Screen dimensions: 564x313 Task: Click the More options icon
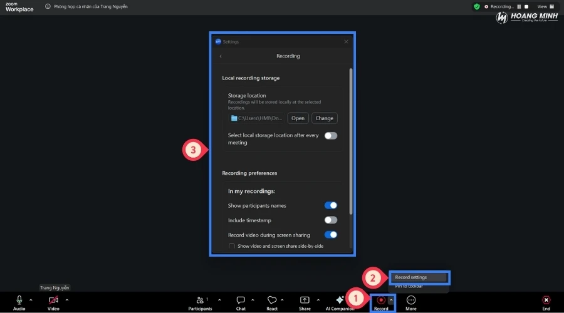pyautogui.click(x=411, y=300)
